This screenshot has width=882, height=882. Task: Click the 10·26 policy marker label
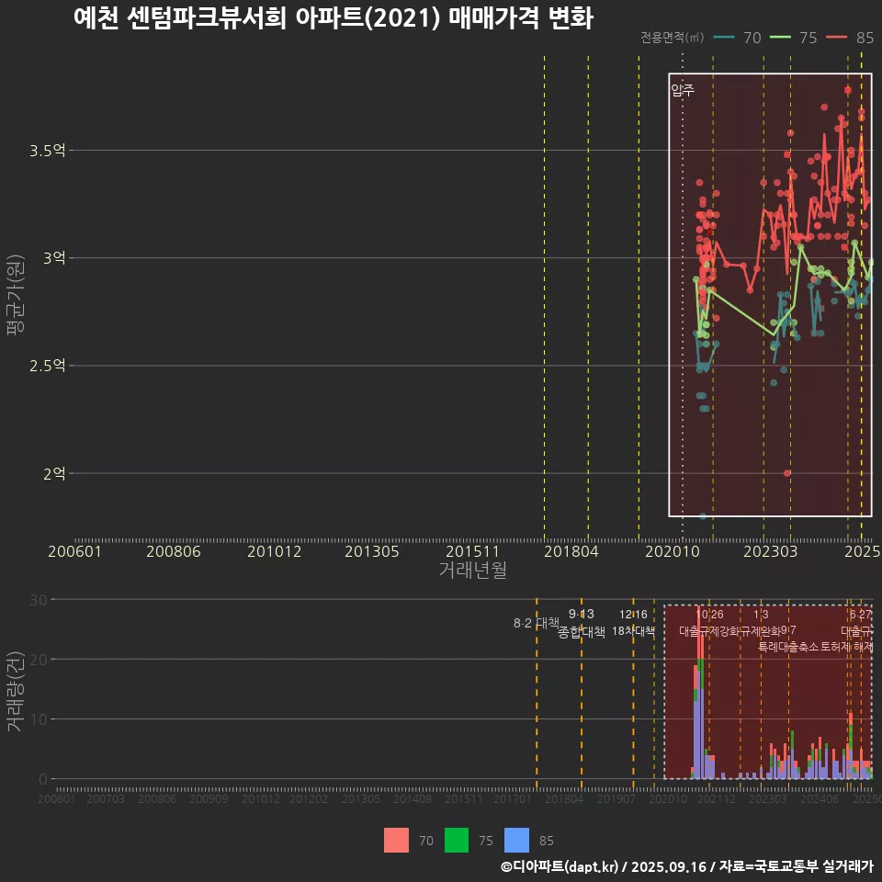pyautogui.click(x=710, y=615)
